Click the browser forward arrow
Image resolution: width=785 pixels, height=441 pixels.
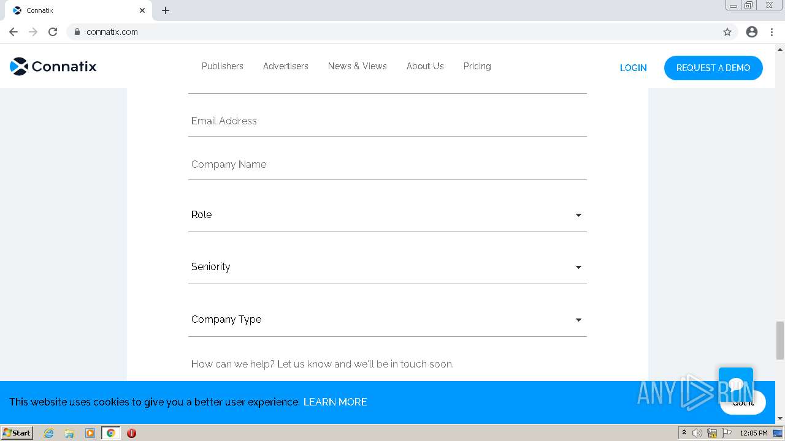pyautogui.click(x=33, y=32)
